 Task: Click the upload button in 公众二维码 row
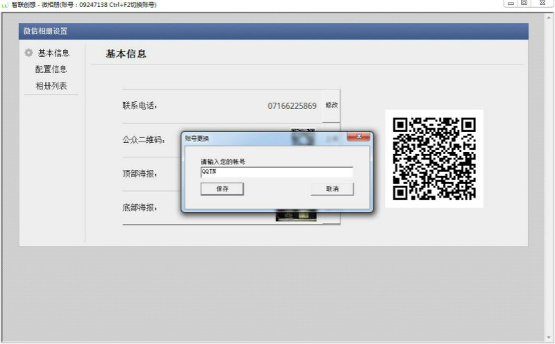tap(332, 139)
